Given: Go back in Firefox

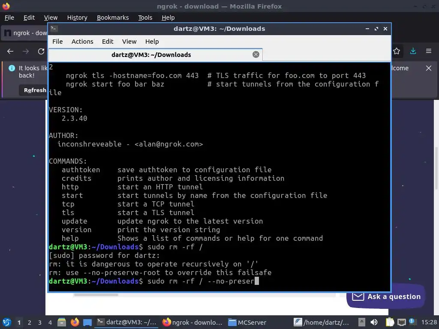Looking at the screenshot, I should 10,51.
